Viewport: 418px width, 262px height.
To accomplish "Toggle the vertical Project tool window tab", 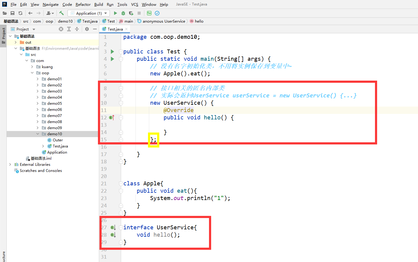I will tap(3, 36).
